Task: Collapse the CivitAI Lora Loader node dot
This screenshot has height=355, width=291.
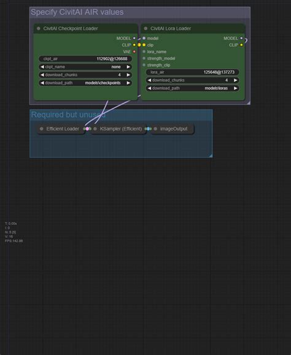Action: tap(145, 29)
